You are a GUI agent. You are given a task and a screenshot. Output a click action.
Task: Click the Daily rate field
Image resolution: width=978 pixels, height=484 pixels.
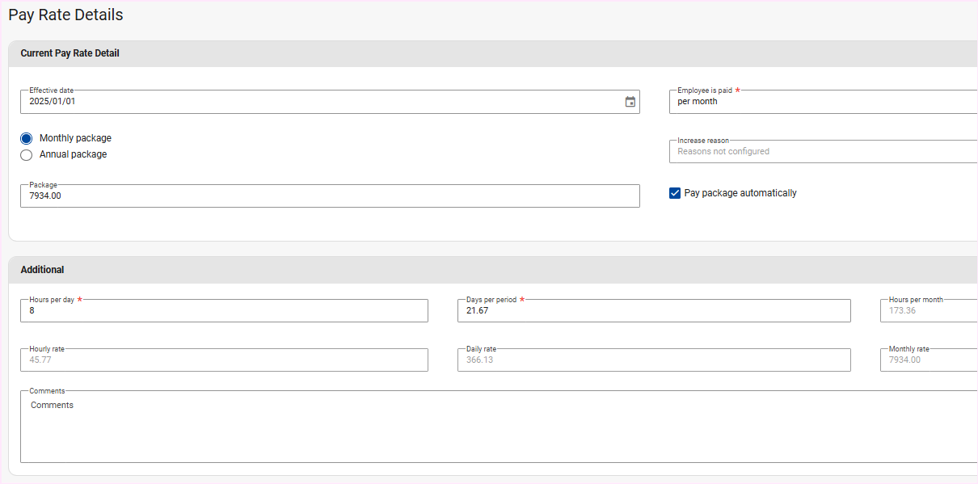[654, 360]
